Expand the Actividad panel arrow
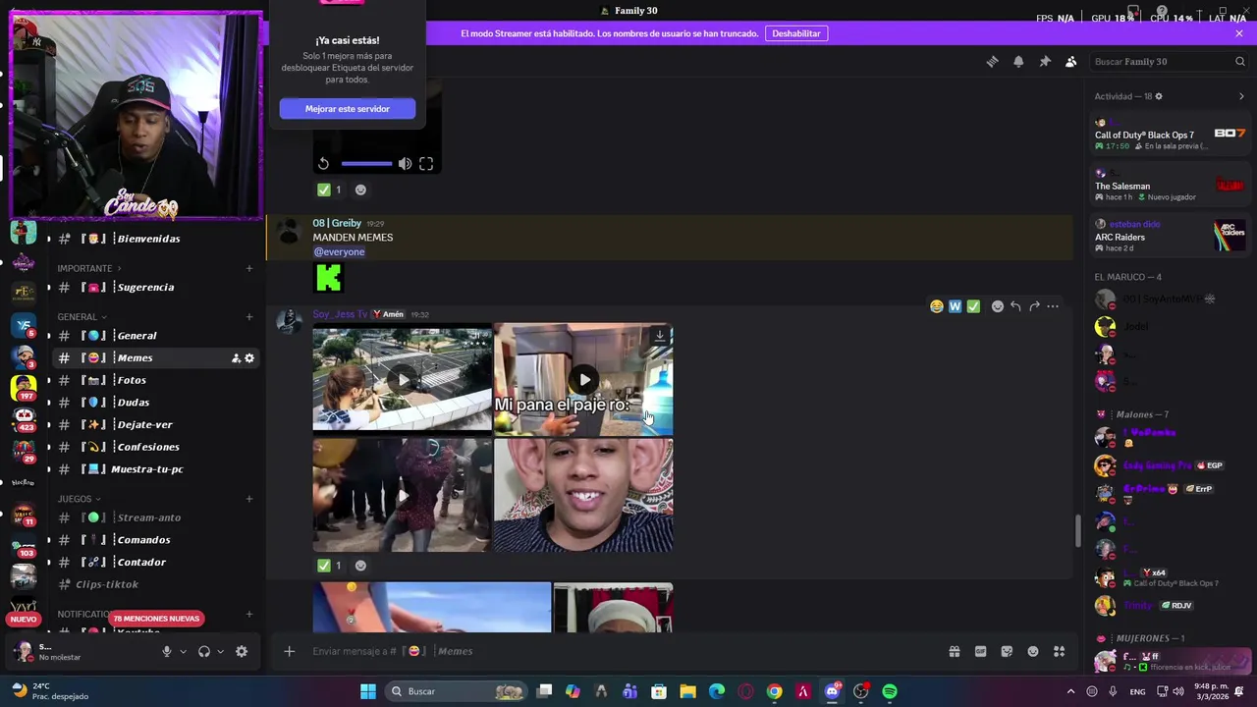 point(1241,96)
